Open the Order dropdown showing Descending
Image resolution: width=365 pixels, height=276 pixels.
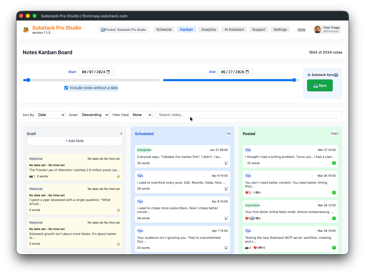point(93,115)
